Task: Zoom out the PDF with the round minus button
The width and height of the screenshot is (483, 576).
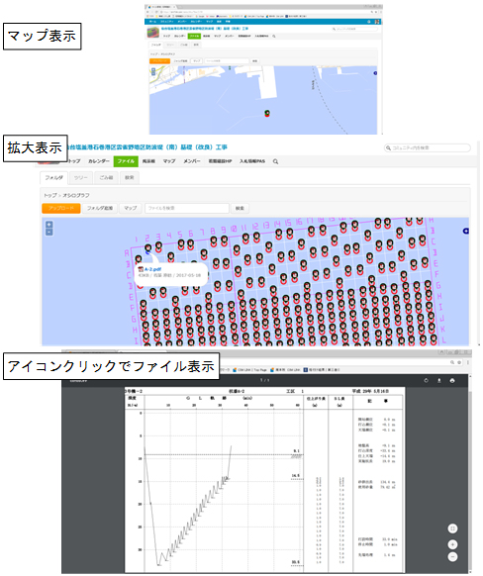Action: 452,557
